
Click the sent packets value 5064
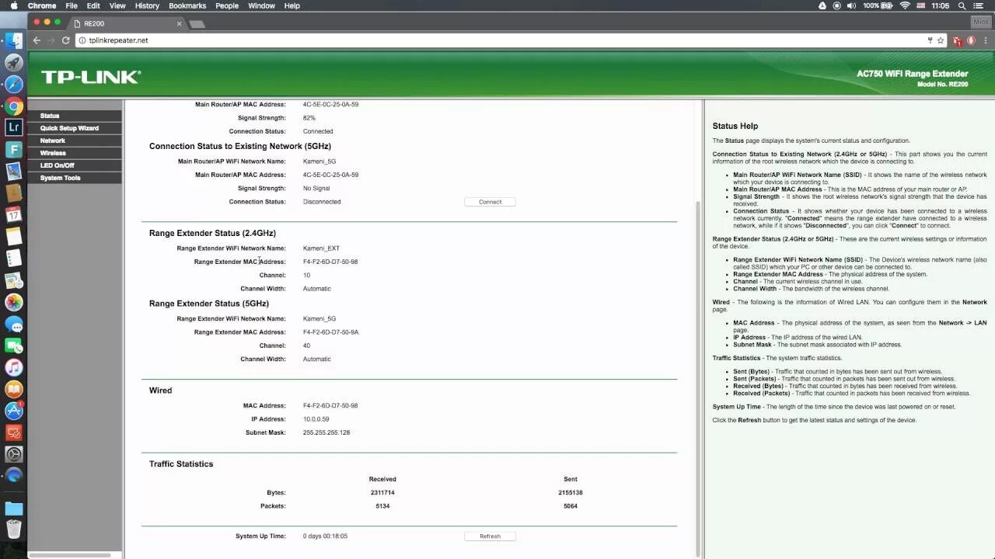coord(570,506)
